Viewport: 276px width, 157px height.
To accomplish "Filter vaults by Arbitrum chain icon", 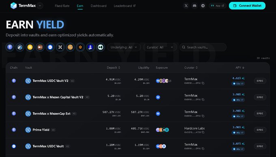I will pos(20,47).
